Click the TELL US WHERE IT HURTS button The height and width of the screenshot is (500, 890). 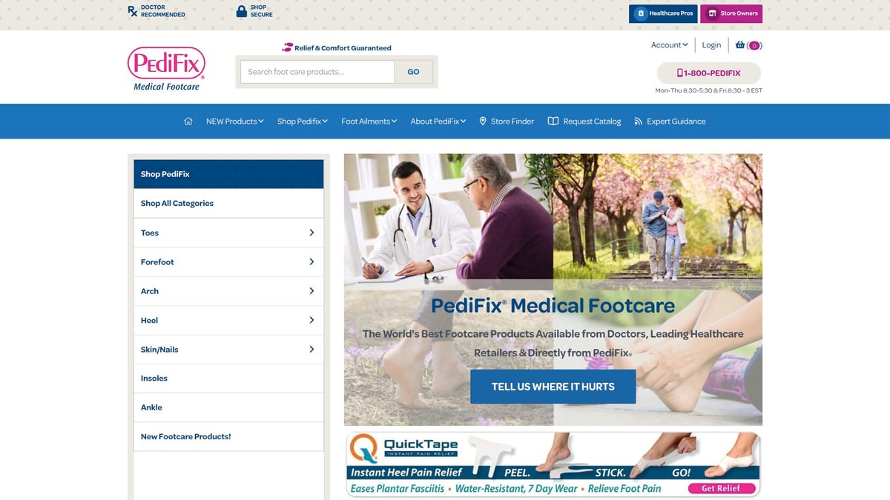(553, 387)
